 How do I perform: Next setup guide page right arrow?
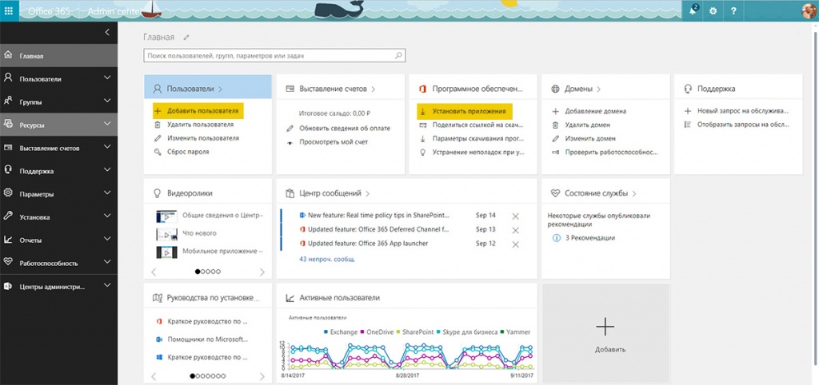point(262,375)
